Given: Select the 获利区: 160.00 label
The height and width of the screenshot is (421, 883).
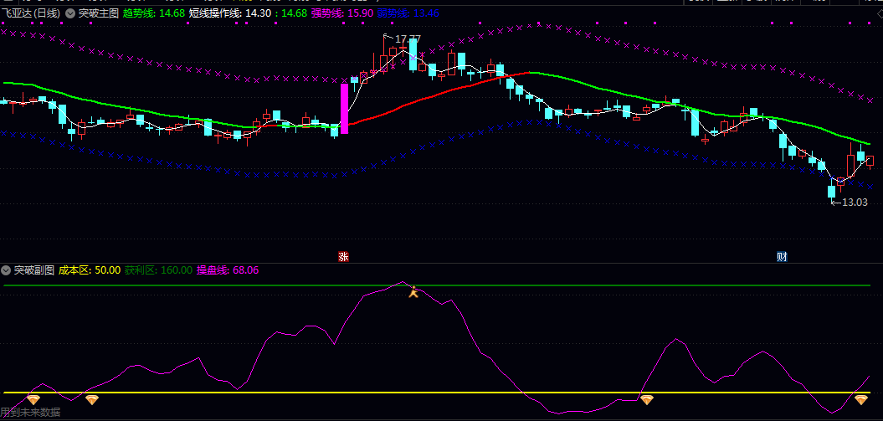Looking at the screenshot, I should [x=158, y=270].
